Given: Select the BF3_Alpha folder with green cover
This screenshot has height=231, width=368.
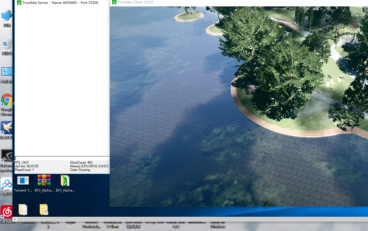Looking at the screenshot, I should pos(65,181).
